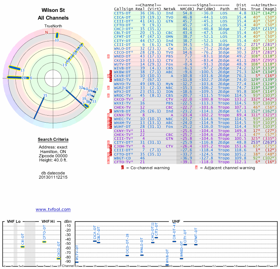Click channel 10 marker at top of radar
Viewport: 280px width, 269px height.
(x=57, y=35)
